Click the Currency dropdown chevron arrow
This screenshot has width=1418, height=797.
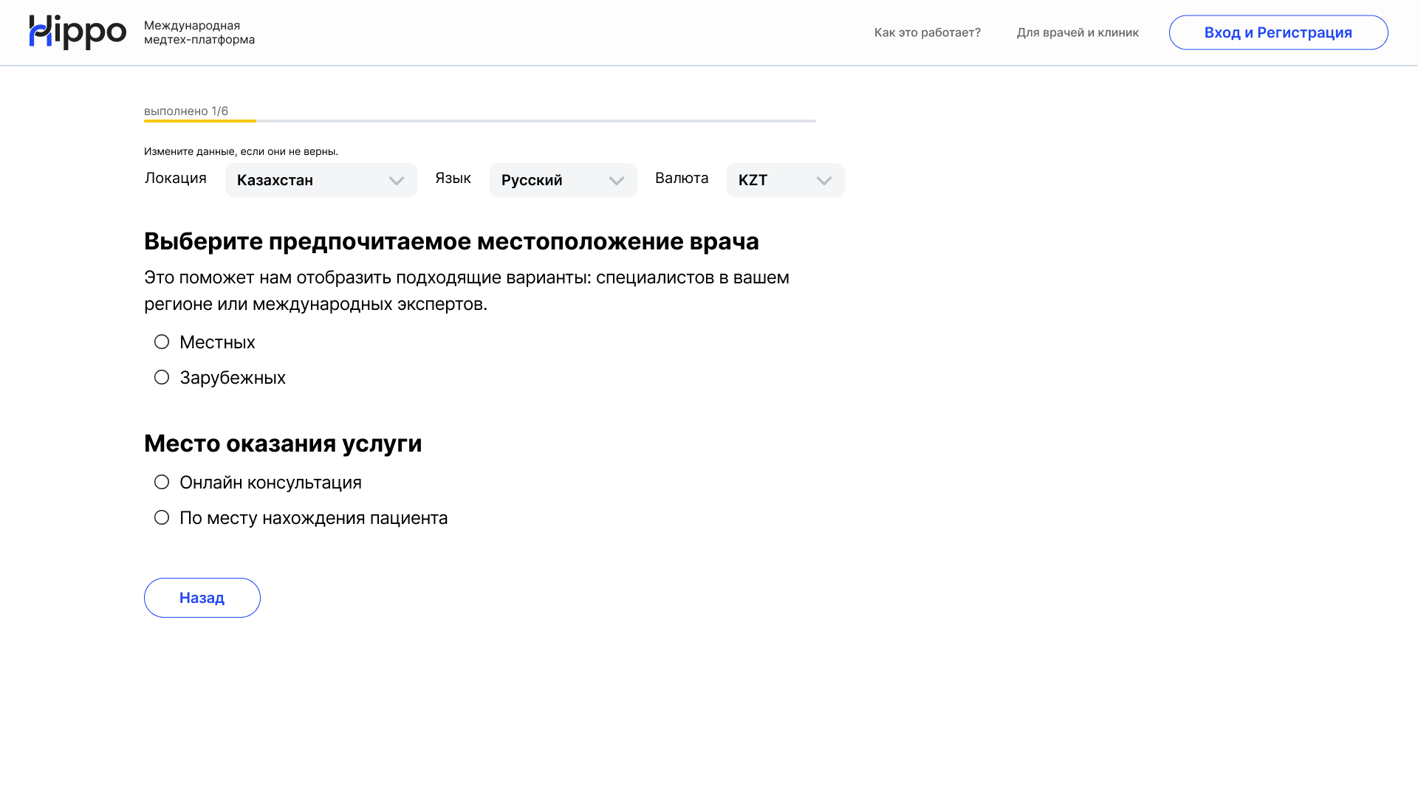point(824,181)
